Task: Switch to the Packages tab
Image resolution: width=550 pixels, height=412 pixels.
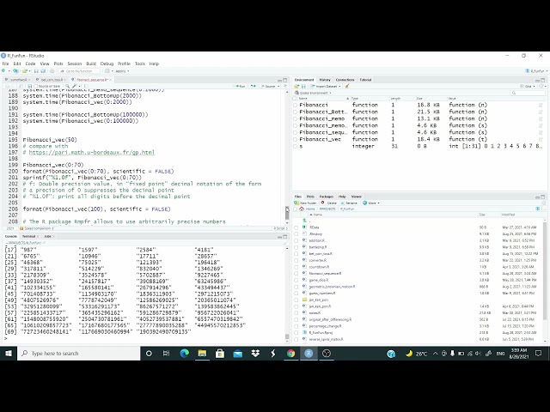Action: pos(327,197)
